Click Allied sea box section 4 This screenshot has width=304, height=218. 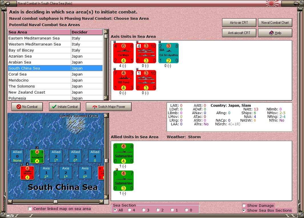point(95,156)
